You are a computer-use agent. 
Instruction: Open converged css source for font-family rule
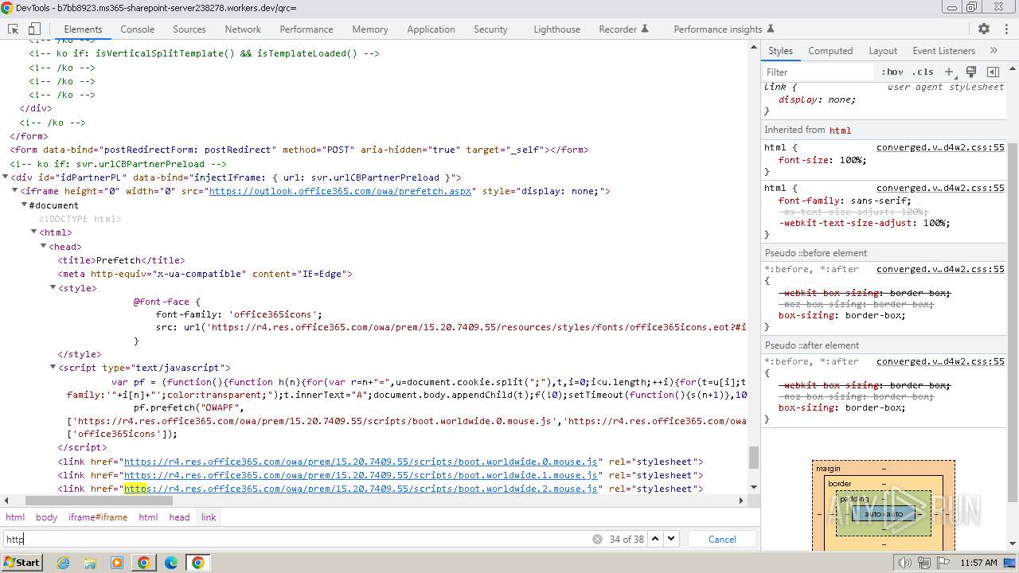click(940, 188)
